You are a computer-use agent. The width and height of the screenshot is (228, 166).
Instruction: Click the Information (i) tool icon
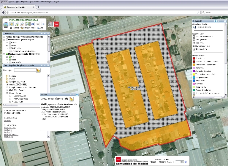43,24
